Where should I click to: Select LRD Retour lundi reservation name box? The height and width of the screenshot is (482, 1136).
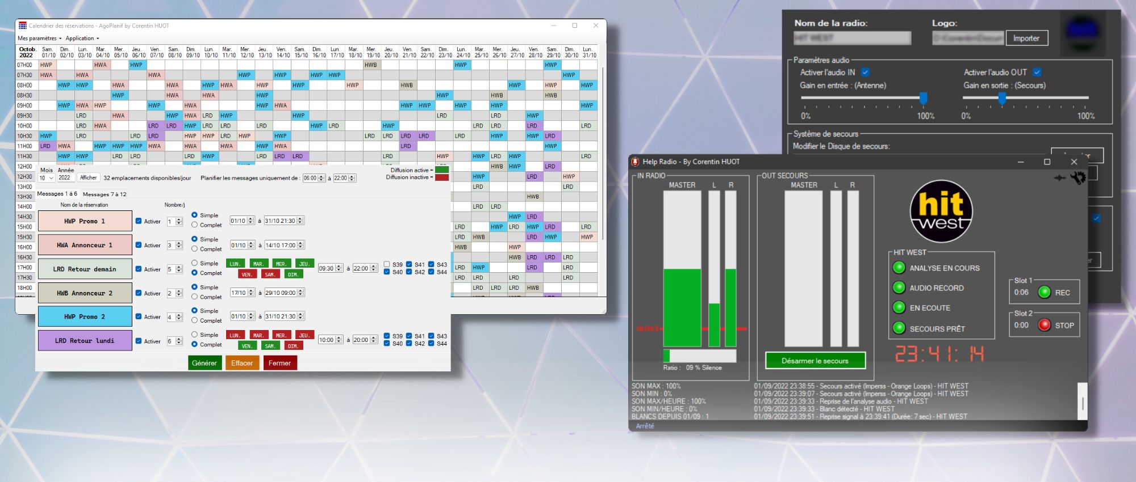(85, 341)
